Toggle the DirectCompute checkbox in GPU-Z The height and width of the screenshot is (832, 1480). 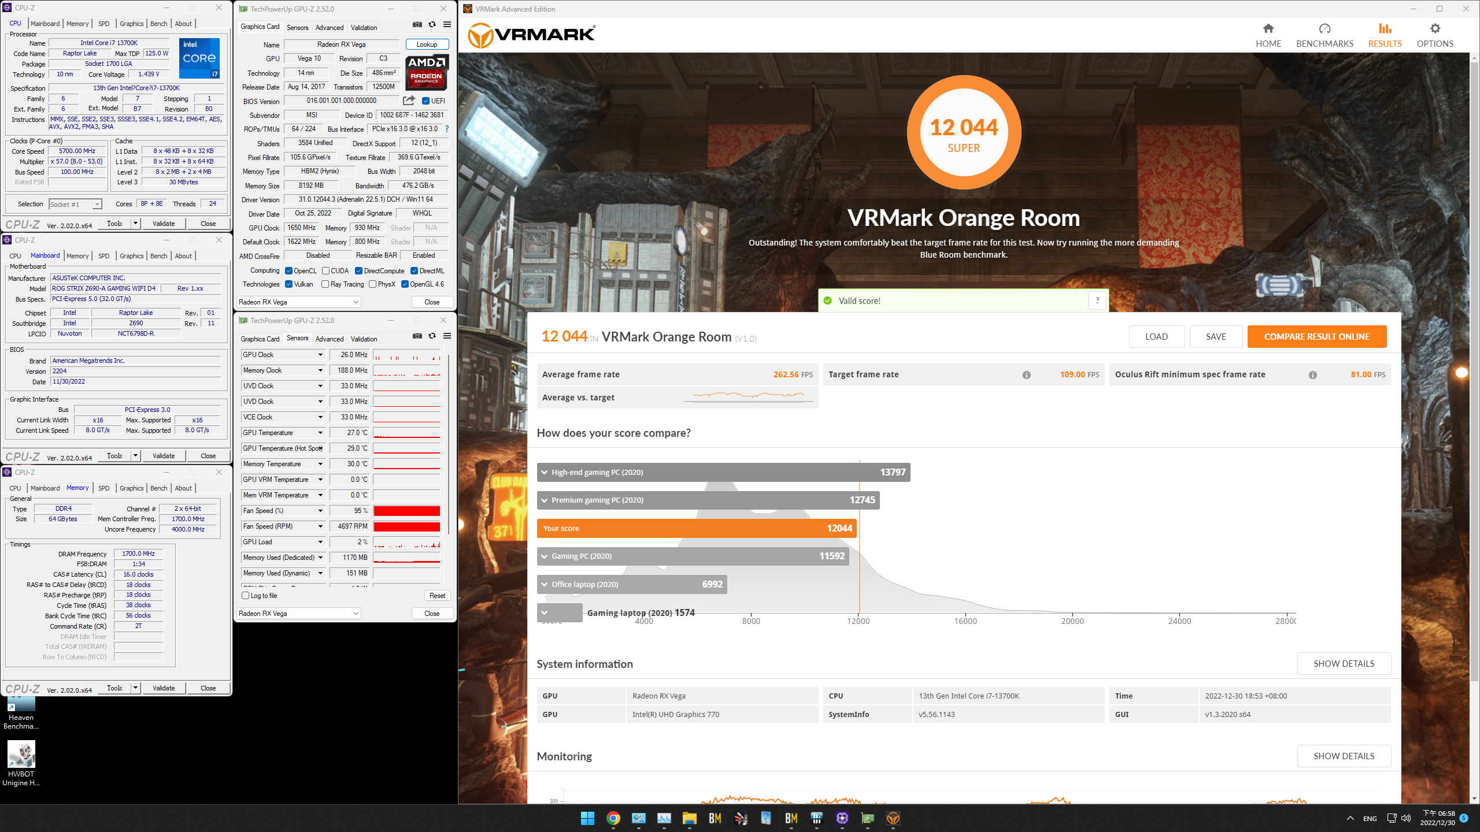tap(358, 271)
